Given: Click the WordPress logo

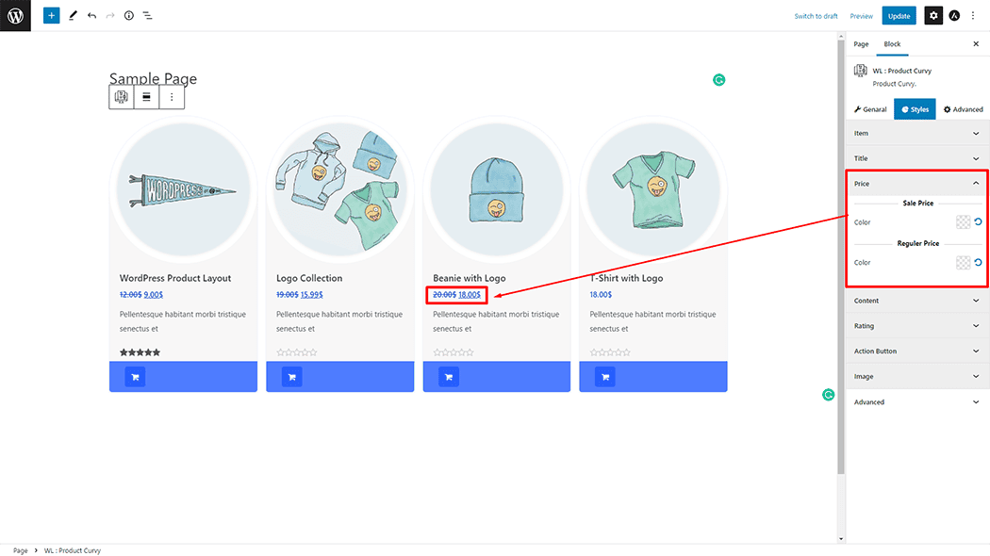Looking at the screenshot, I should (x=15, y=16).
